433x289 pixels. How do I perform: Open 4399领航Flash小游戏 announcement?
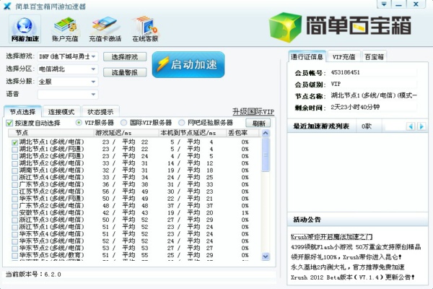pyautogui.click(x=356, y=247)
